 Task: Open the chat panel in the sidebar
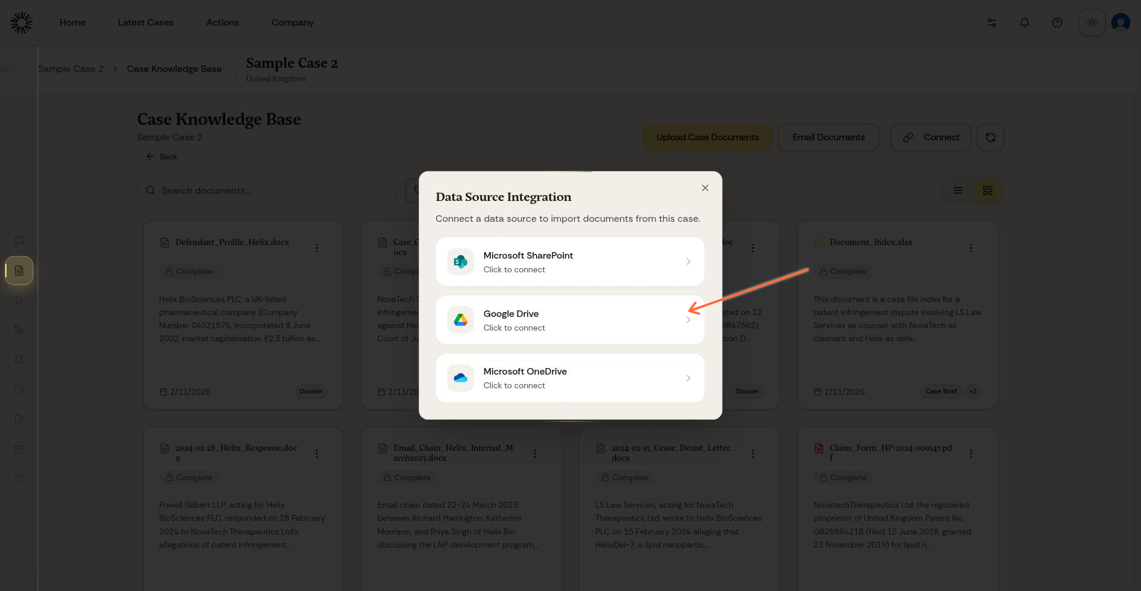point(18,241)
